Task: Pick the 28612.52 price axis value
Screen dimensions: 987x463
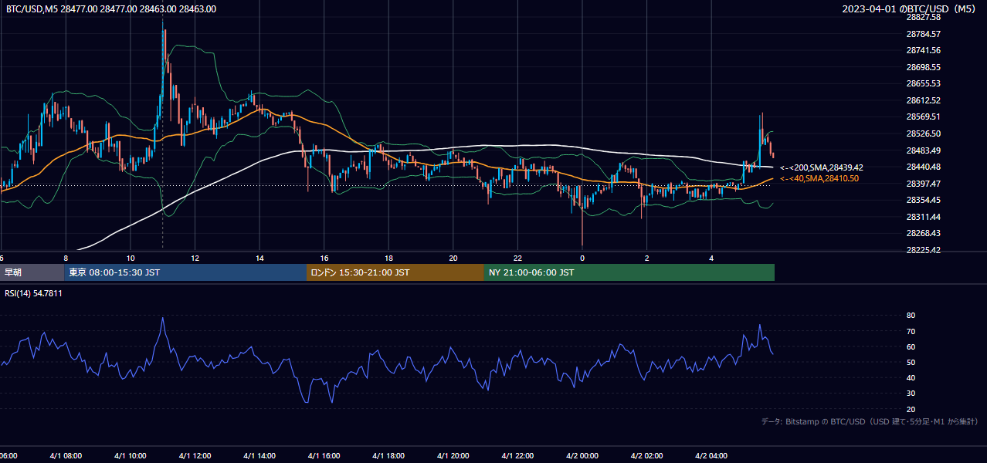Action: pyautogui.click(x=923, y=100)
